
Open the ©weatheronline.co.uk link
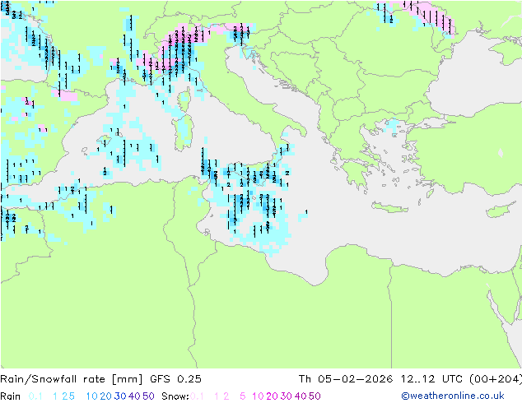[452, 396]
